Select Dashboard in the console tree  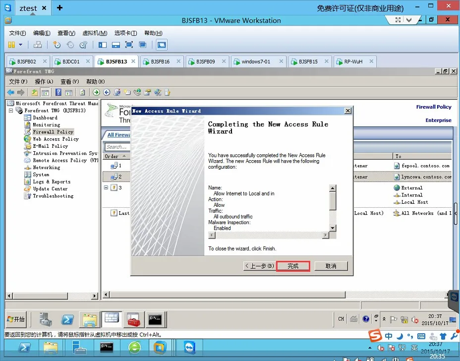click(45, 118)
